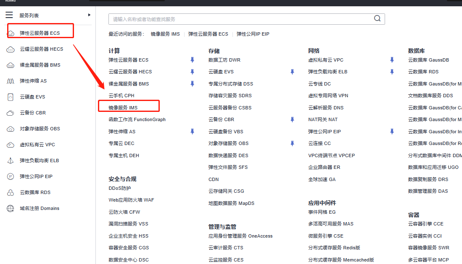Open 全球加速 GA service

click(322, 179)
